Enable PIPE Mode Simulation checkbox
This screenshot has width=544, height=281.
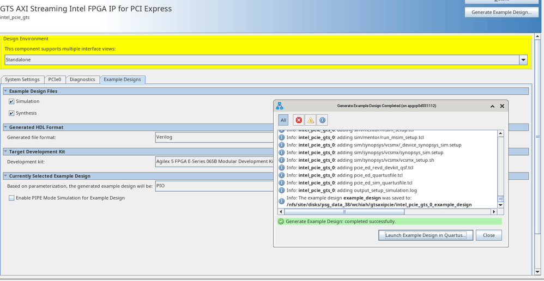(11, 198)
